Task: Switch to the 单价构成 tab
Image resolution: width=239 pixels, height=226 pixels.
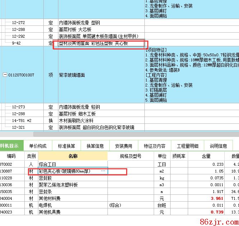Action: pos(38,146)
